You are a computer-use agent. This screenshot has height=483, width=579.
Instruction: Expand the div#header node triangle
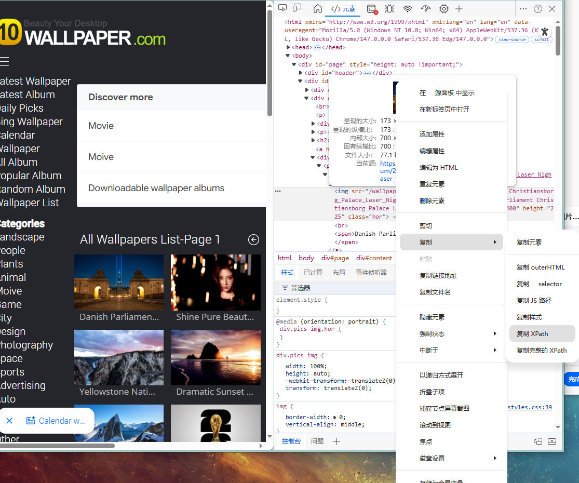tap(301, 73)
